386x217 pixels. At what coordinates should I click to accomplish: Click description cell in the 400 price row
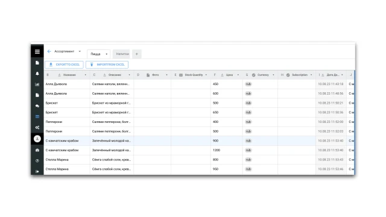(x=112, y=122)
